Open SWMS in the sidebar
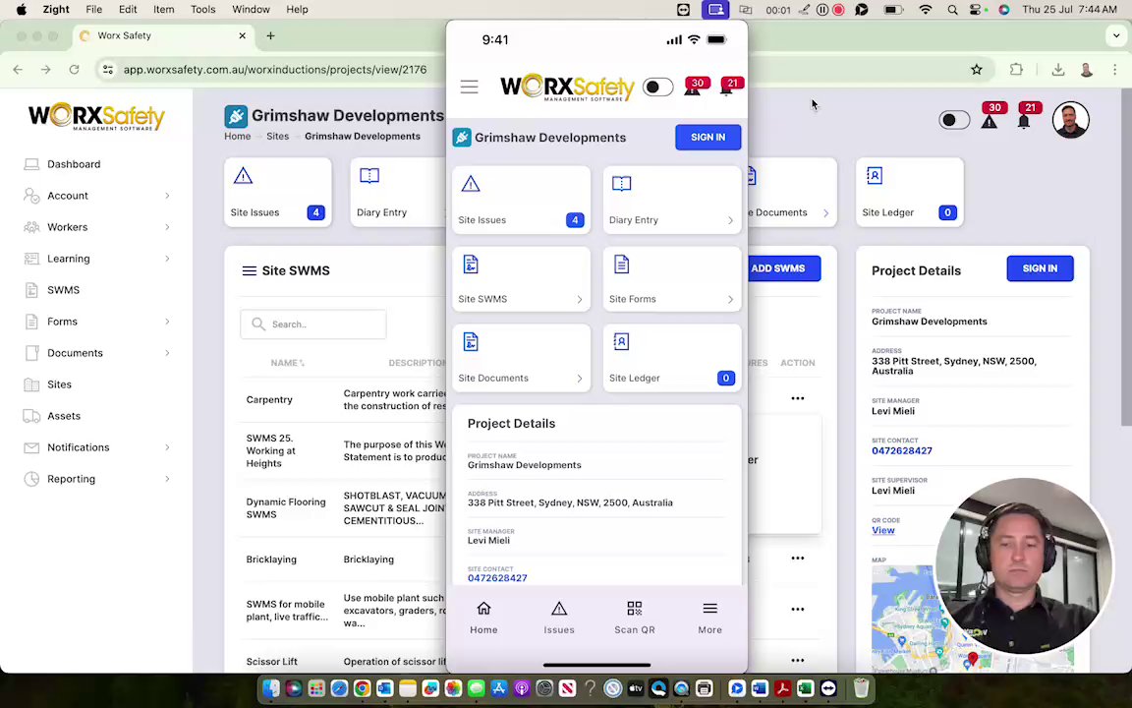 click(64, 290)
